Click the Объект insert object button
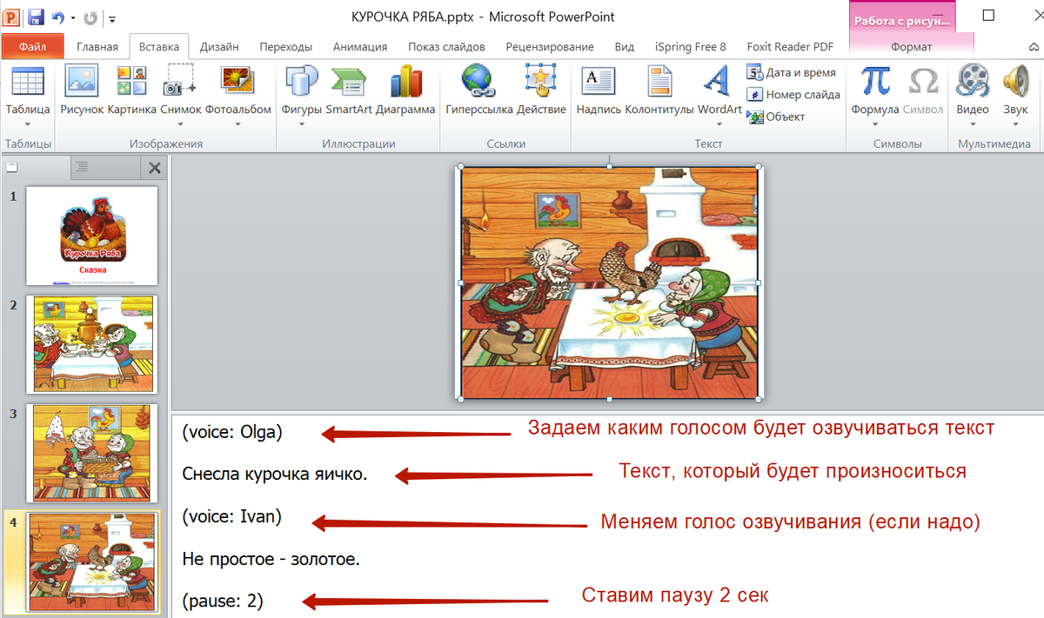1044x618 pixels. [776, 116]
